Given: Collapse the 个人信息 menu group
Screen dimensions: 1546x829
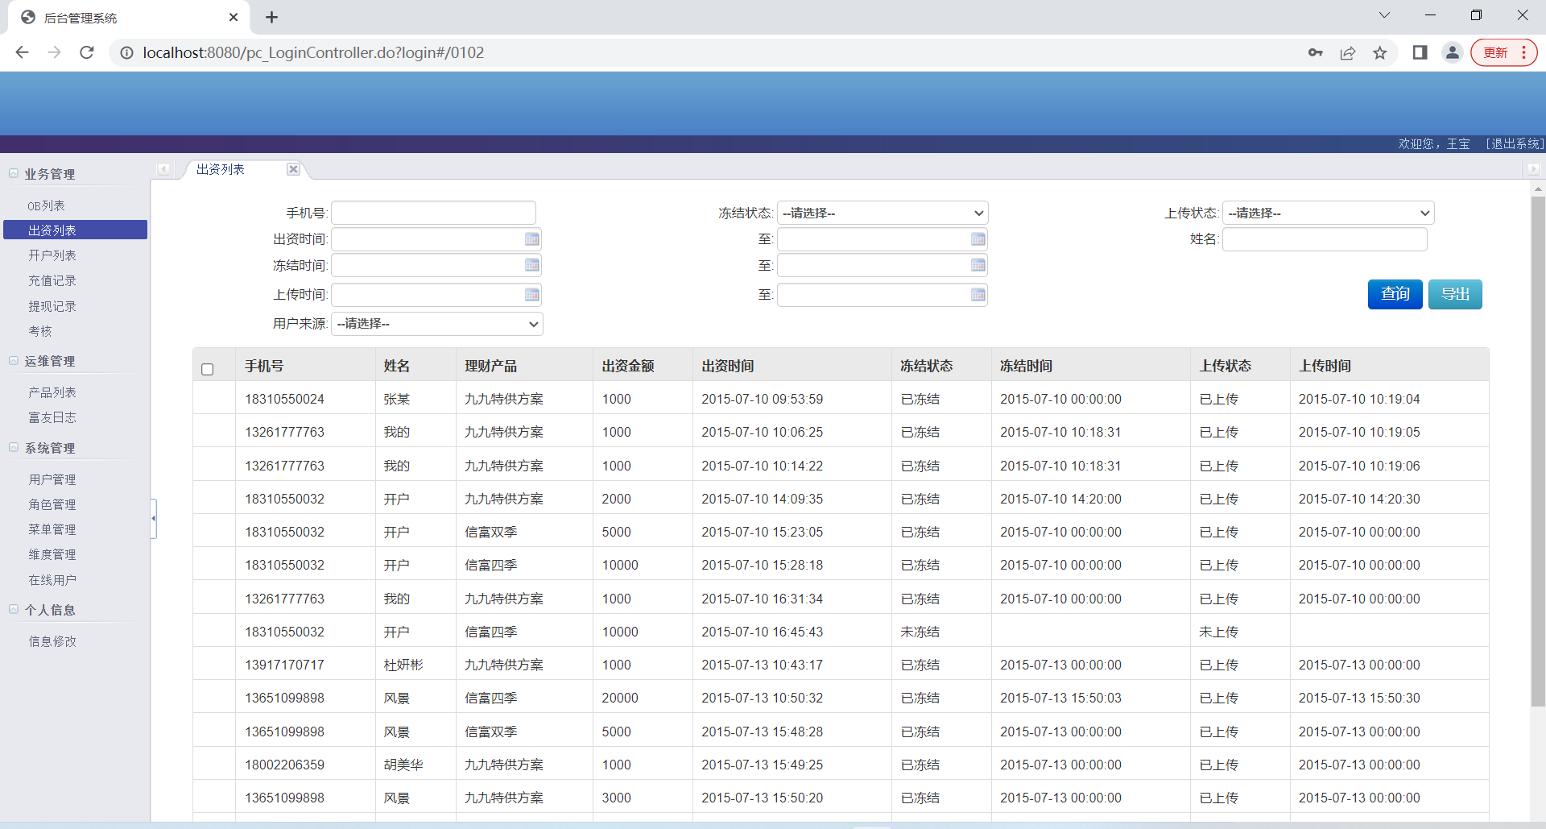Looking at the screenshot, I should (x=14, y=609).
